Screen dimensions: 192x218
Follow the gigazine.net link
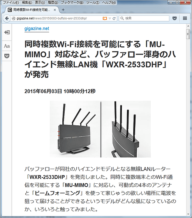[x=37, y=29]
